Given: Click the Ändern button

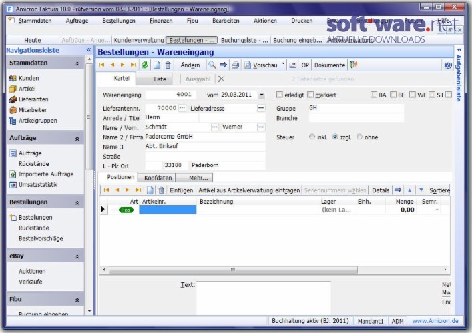Looking at the screenshot, I should (190, 65).
